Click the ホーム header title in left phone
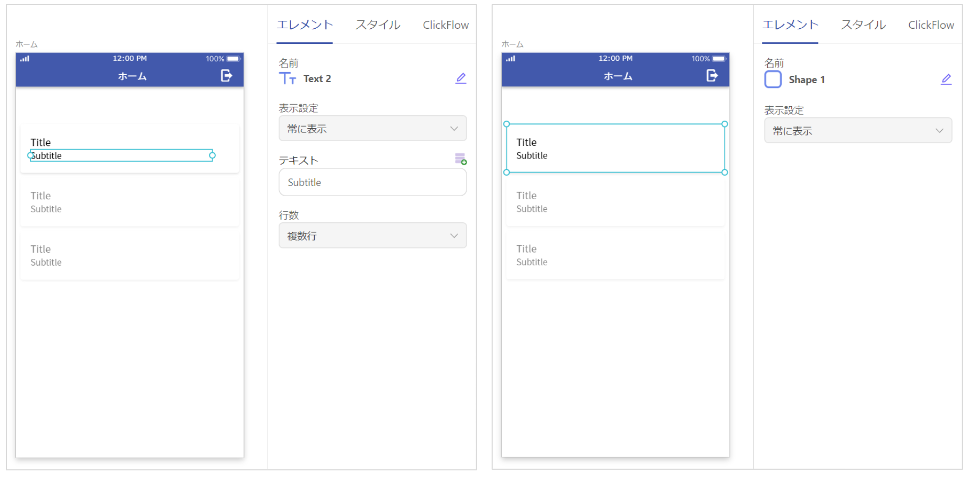Viewport: 972px width, 477px height. tap(132, 76)
